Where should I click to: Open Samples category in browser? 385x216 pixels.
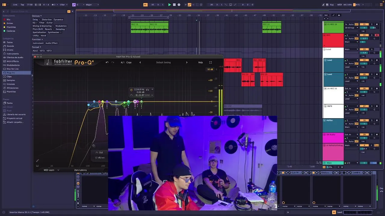pos(11,80)
